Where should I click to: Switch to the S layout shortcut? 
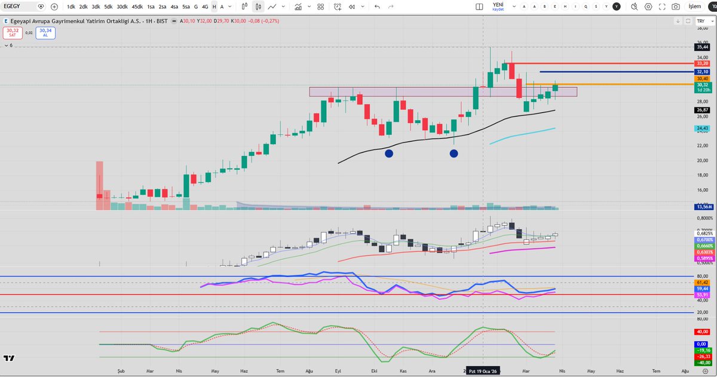(x=596, y=7)
